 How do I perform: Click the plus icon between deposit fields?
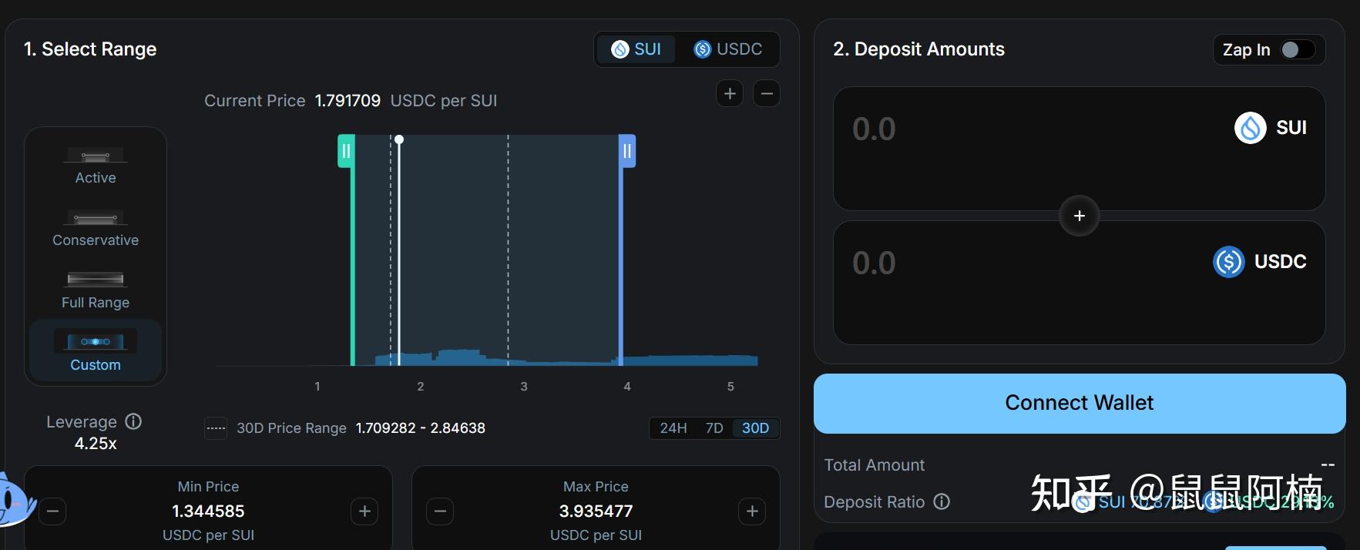pos(1080,216)
